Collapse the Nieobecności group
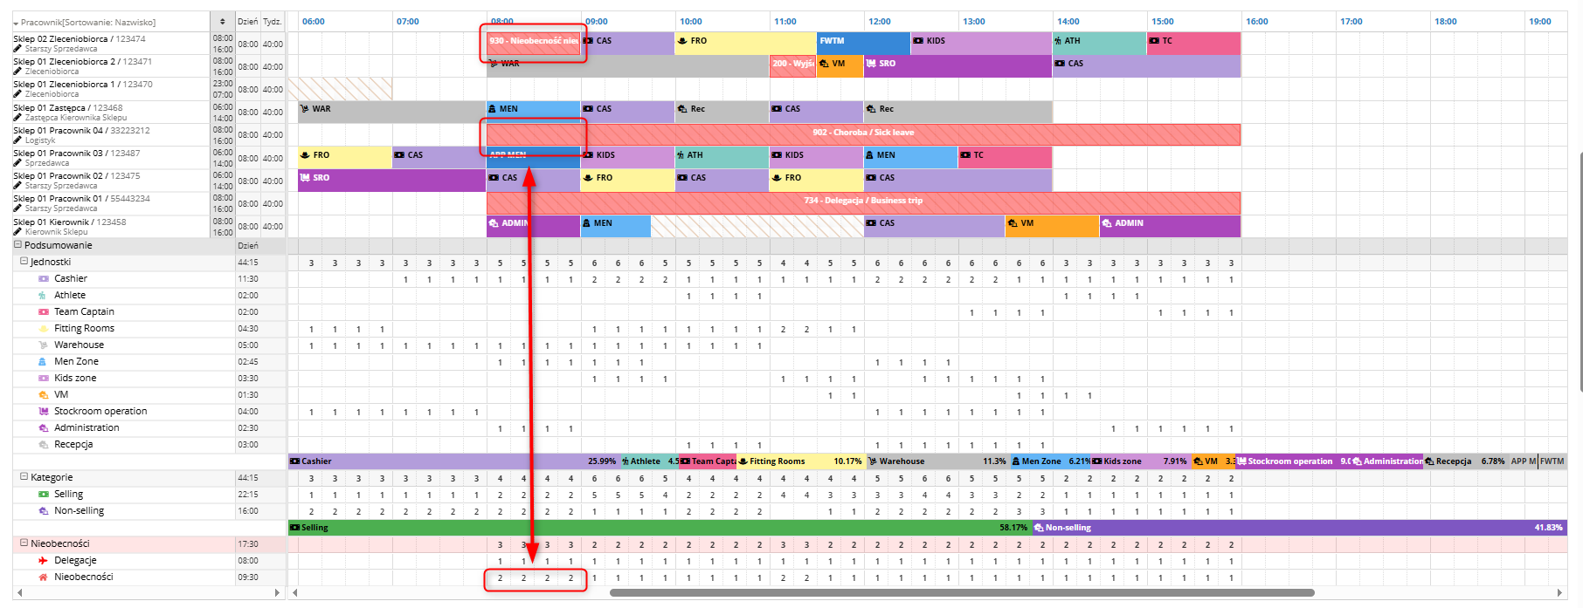The image size is (1583, 608). pos(24,543)
